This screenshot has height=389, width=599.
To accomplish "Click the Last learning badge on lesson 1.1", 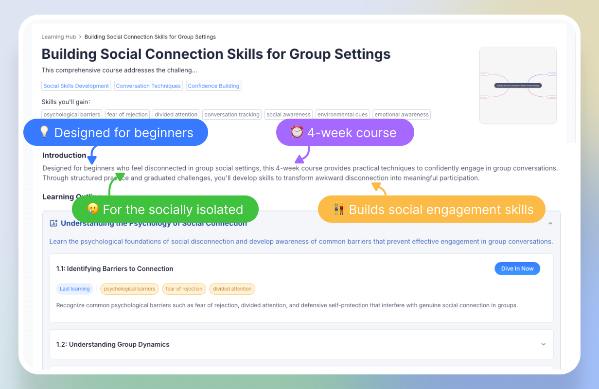I will [74, 288].
